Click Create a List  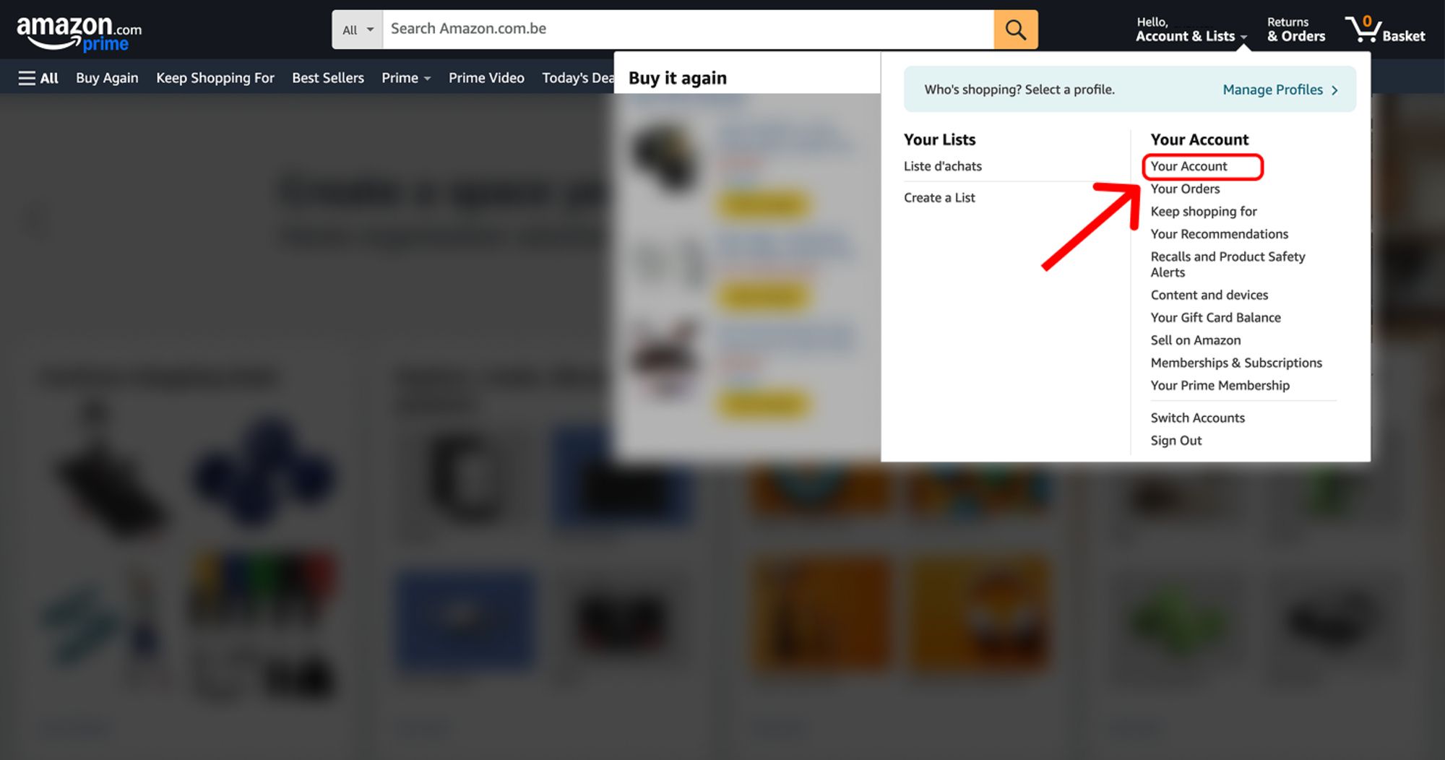point(939,198)
